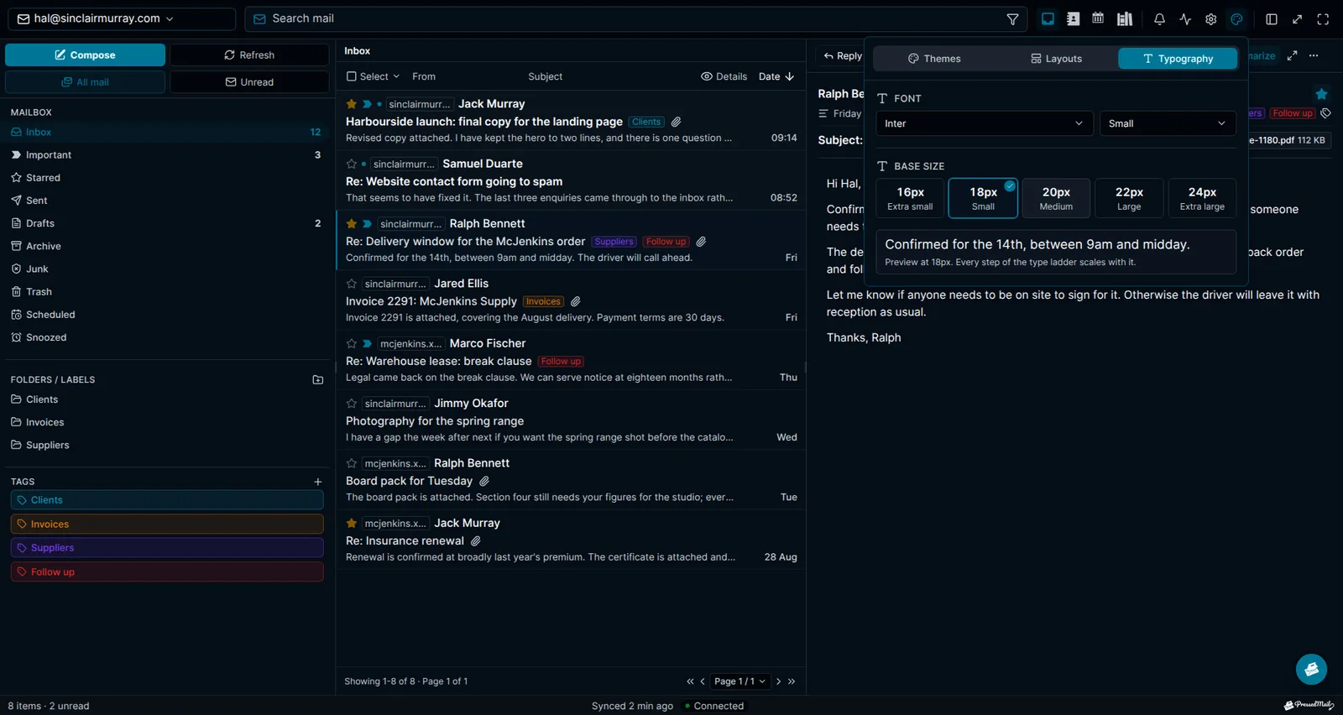This screenshot has height=715, width=1343.
Task: Sort by the Date column arrow
Action: 789,76
